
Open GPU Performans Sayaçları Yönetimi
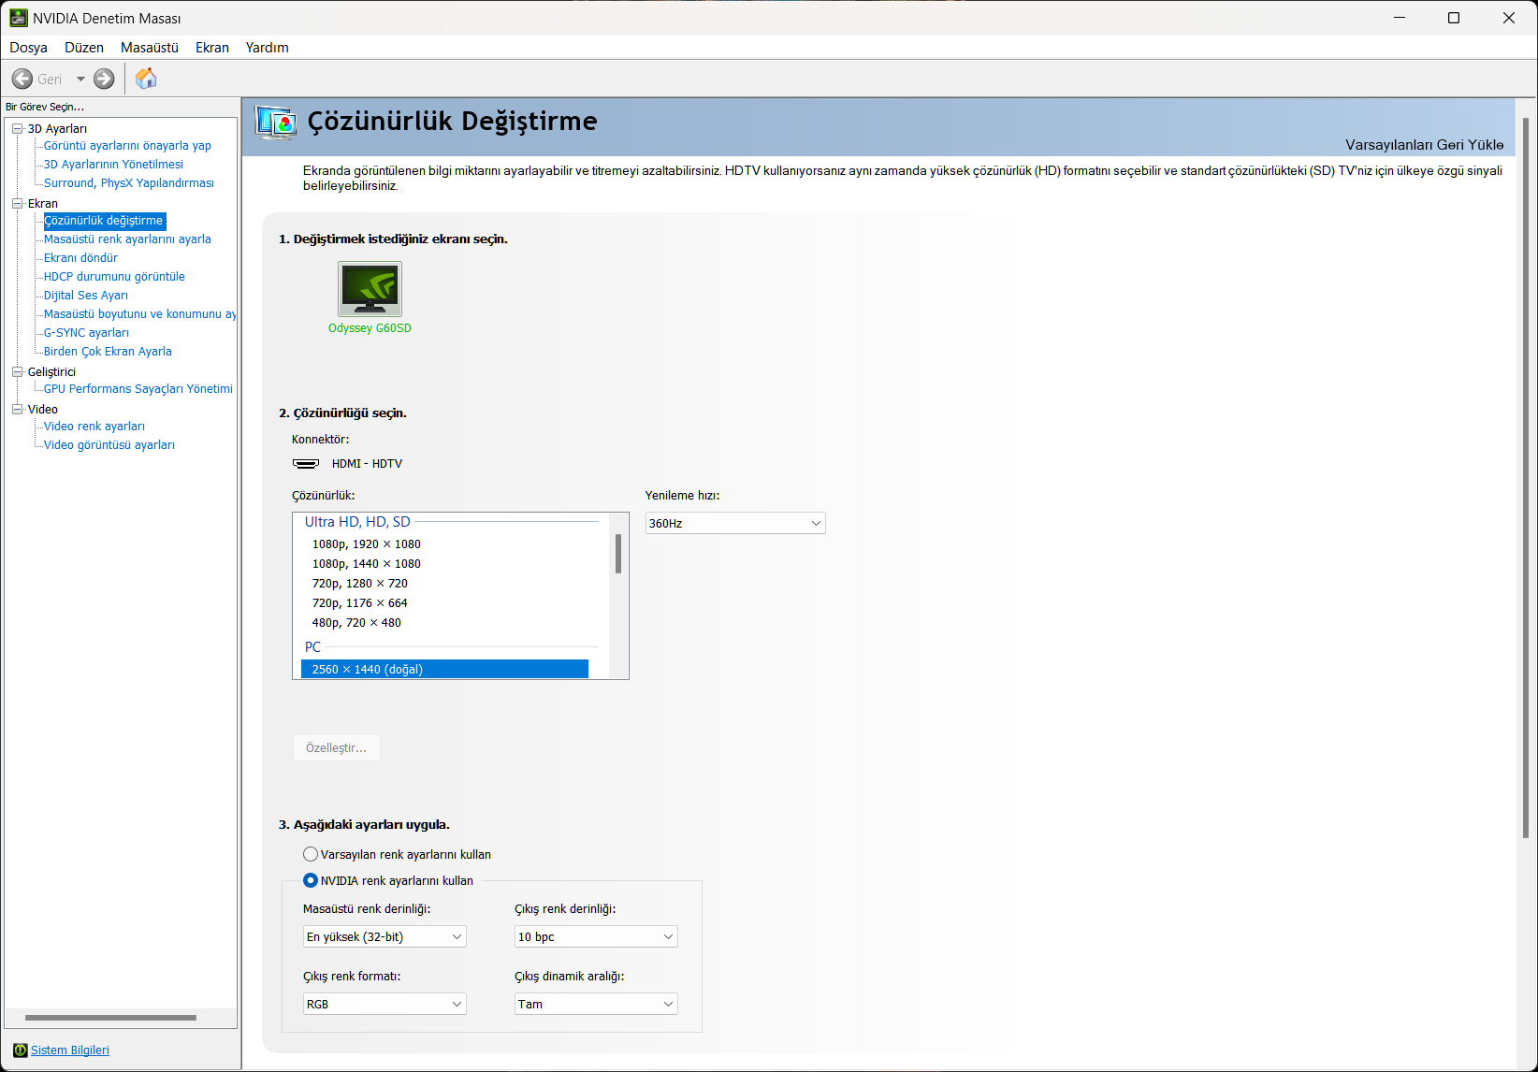point(138,389)
